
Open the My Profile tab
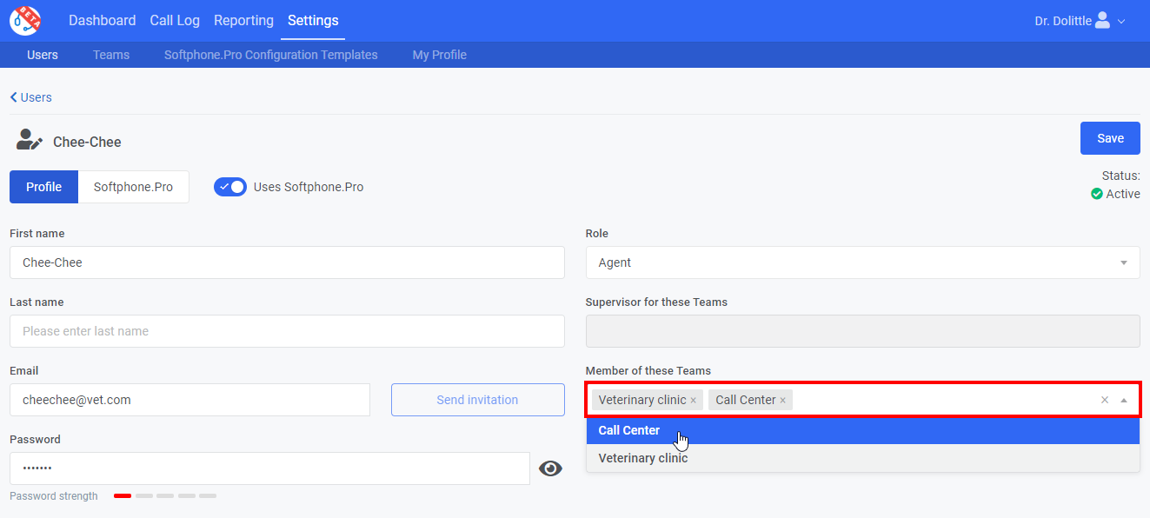pyautogui.click(x=440, y=55)
